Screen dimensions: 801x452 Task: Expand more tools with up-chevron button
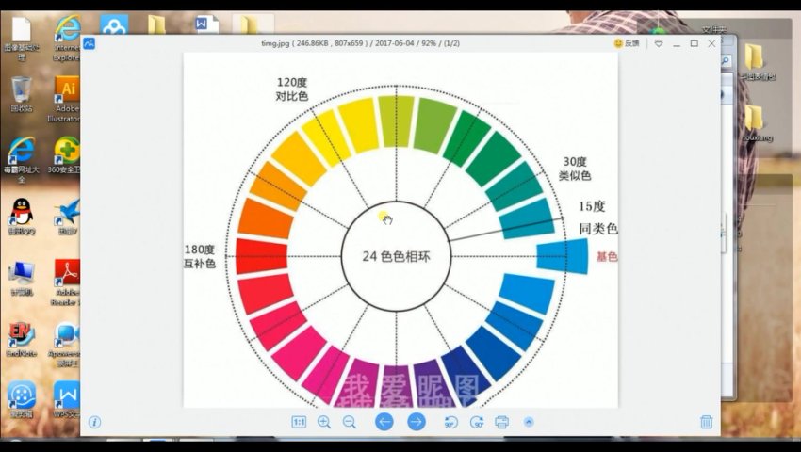pos(529,422)
